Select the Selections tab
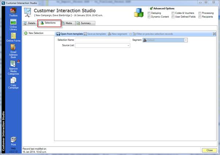This screenshot has height=155, width=220. [49, 23]
